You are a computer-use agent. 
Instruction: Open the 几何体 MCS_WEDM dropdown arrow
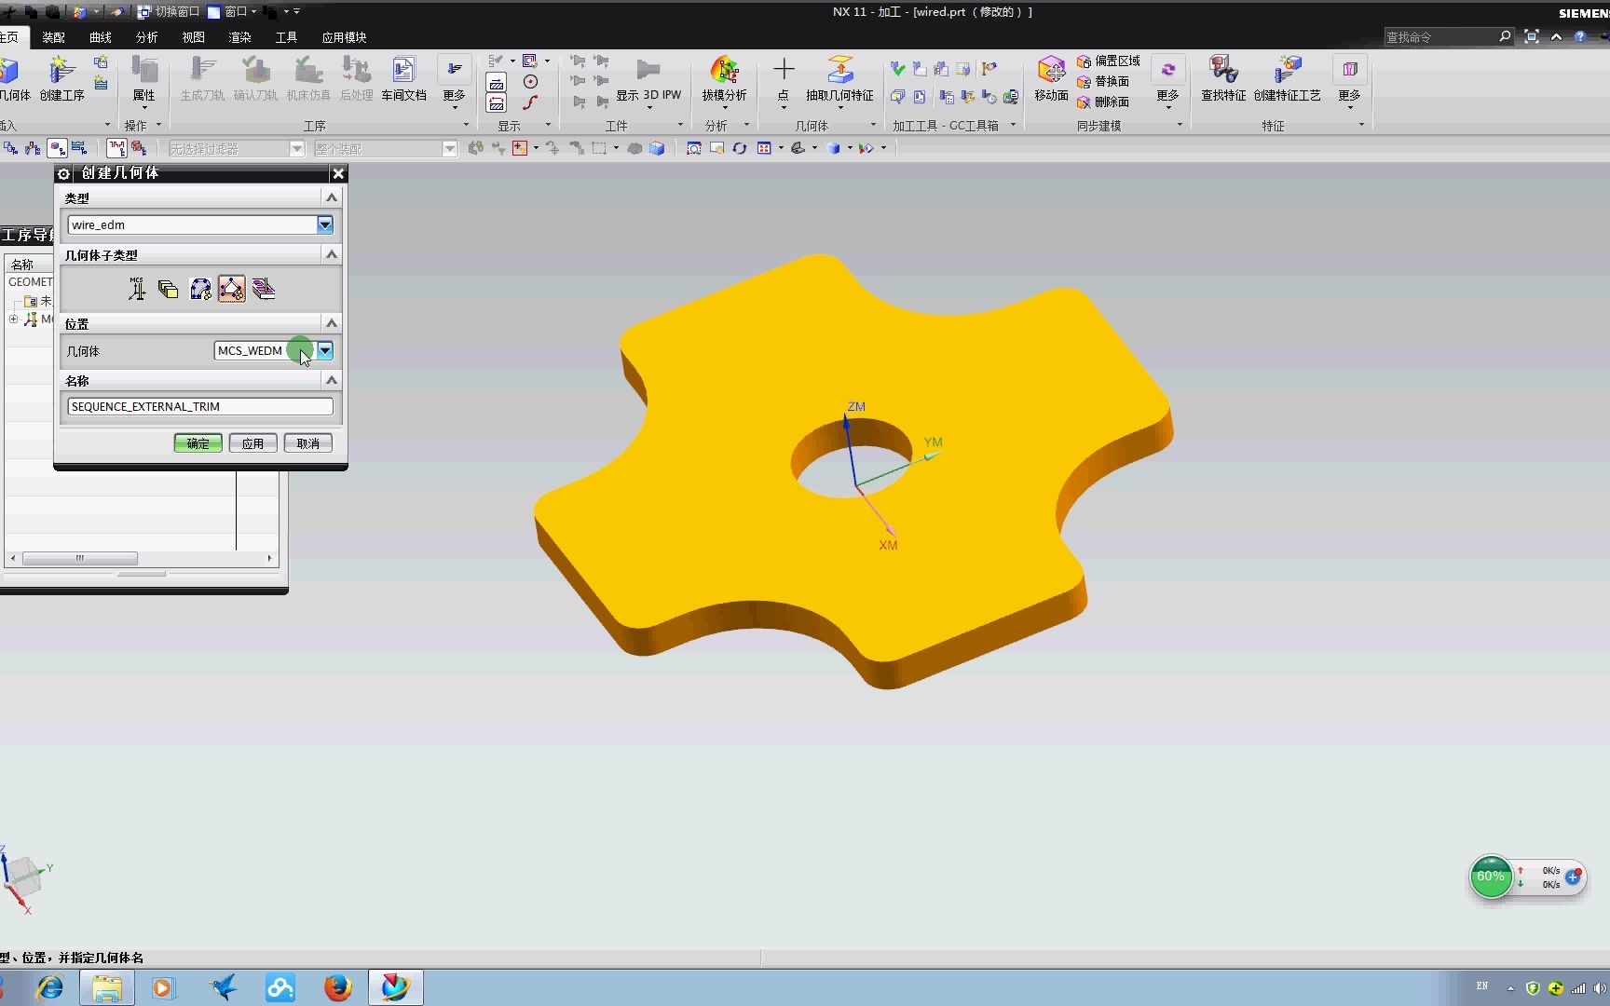pos(324,350)
